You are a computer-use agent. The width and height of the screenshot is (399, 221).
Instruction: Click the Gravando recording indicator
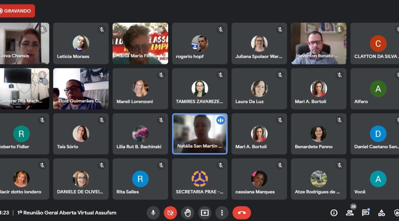coord(17,11)
